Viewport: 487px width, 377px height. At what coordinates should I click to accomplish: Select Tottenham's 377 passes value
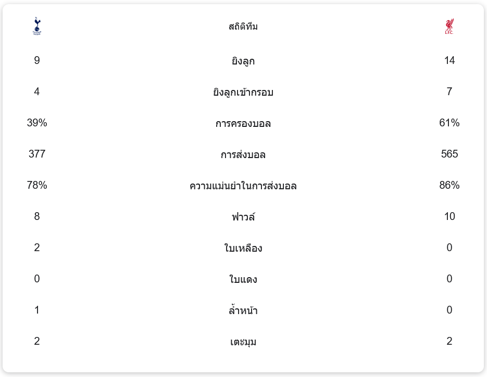pos(37,154)
